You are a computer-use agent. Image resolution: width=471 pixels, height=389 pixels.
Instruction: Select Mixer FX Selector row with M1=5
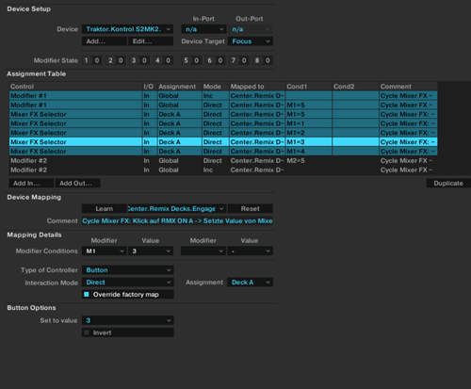223,114
